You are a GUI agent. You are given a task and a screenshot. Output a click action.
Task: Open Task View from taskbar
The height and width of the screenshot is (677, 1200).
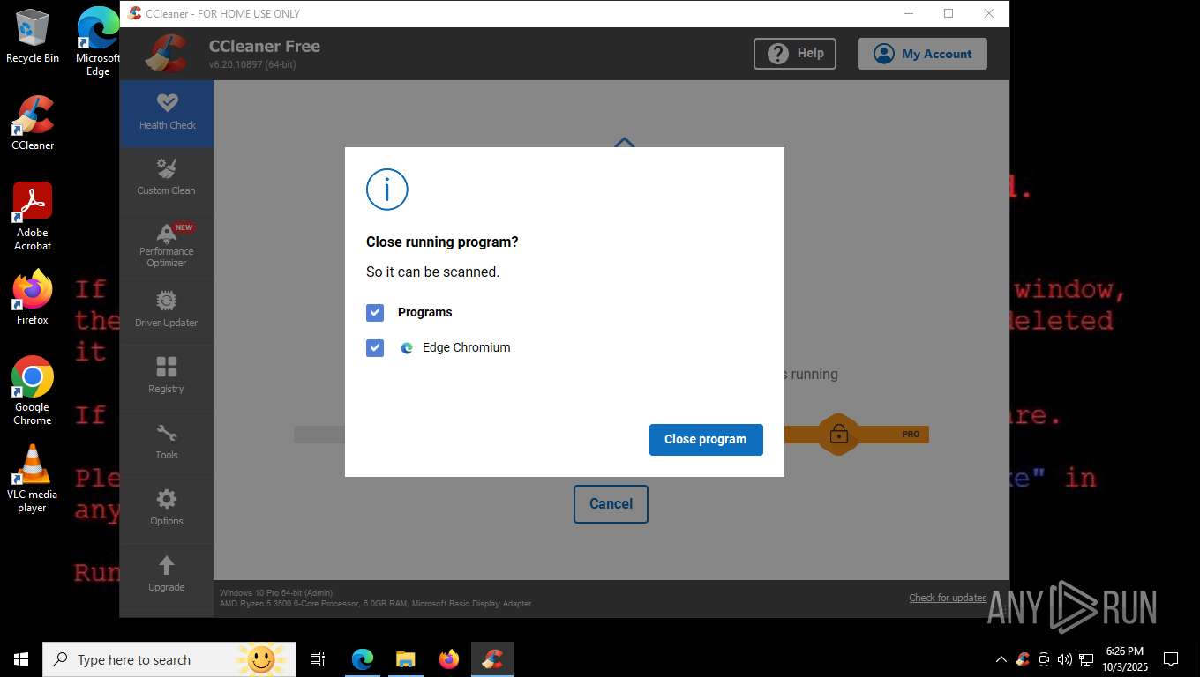(318, 659)
